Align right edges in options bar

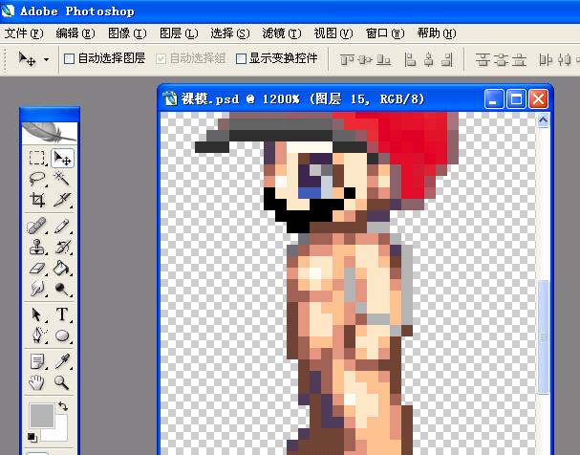(x=447, y=59)
